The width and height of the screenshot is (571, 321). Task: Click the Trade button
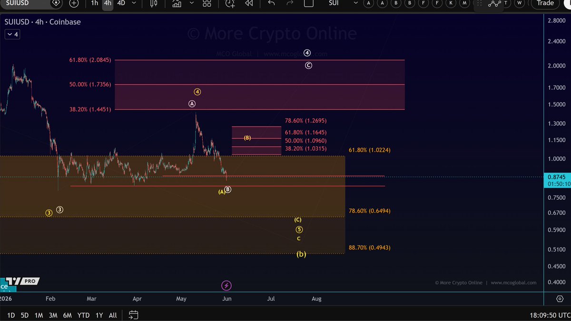click(x=545, y=3)
